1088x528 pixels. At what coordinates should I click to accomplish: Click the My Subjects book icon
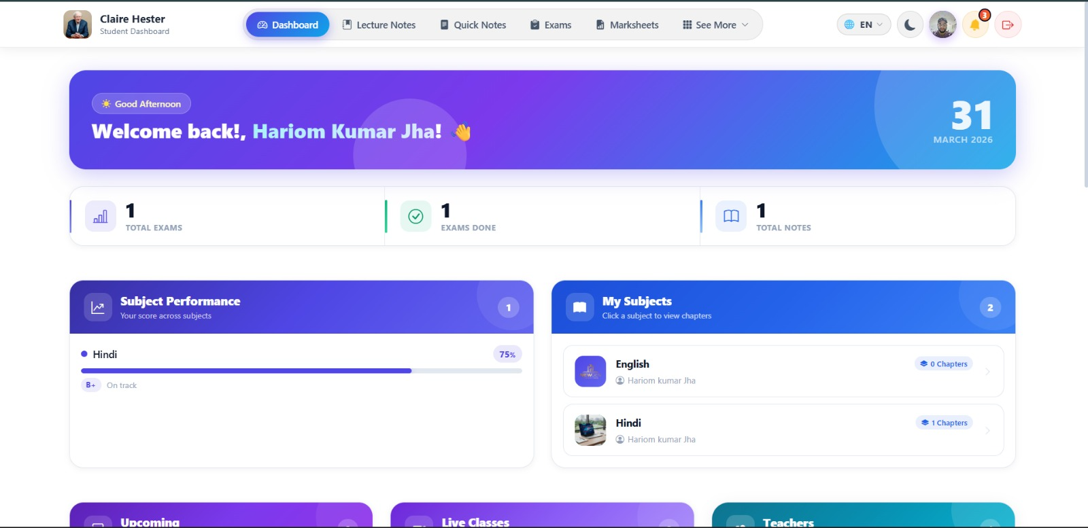pyautogui.click(x=579, y=307)
